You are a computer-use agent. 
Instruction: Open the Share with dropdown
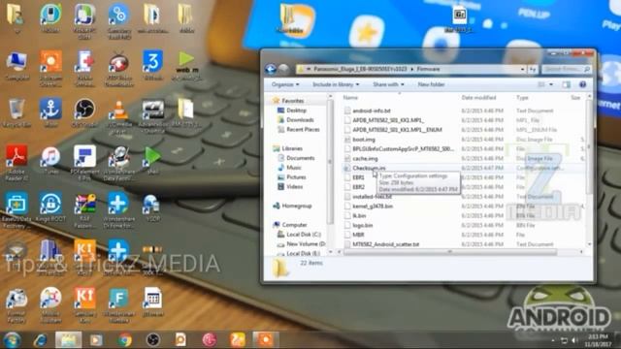click(x=388, y=84)
